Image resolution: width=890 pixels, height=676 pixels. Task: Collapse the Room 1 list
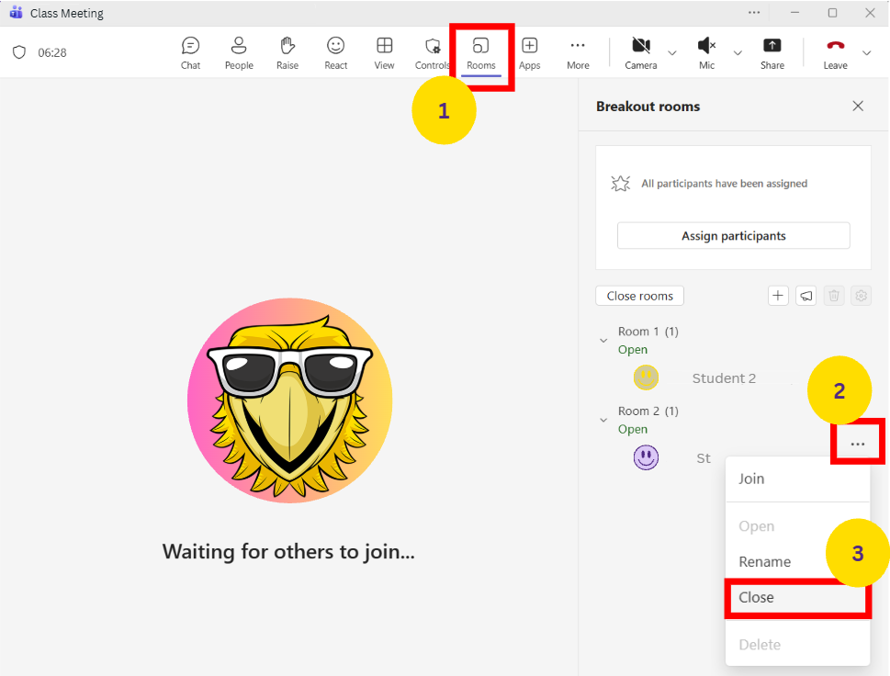tap(603, 341)
